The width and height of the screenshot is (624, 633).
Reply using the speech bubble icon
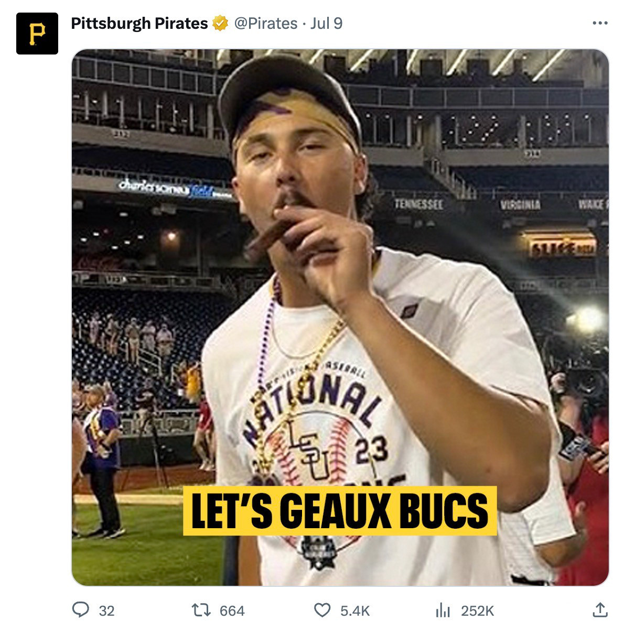[x=80, y=610]
